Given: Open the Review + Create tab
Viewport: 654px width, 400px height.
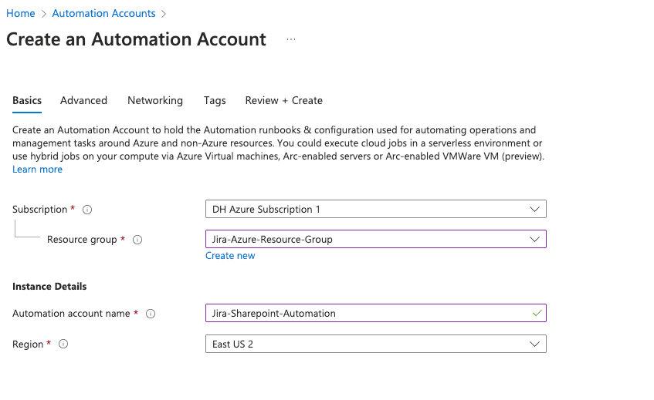Looking at the screenshot, I should (284, 100).
